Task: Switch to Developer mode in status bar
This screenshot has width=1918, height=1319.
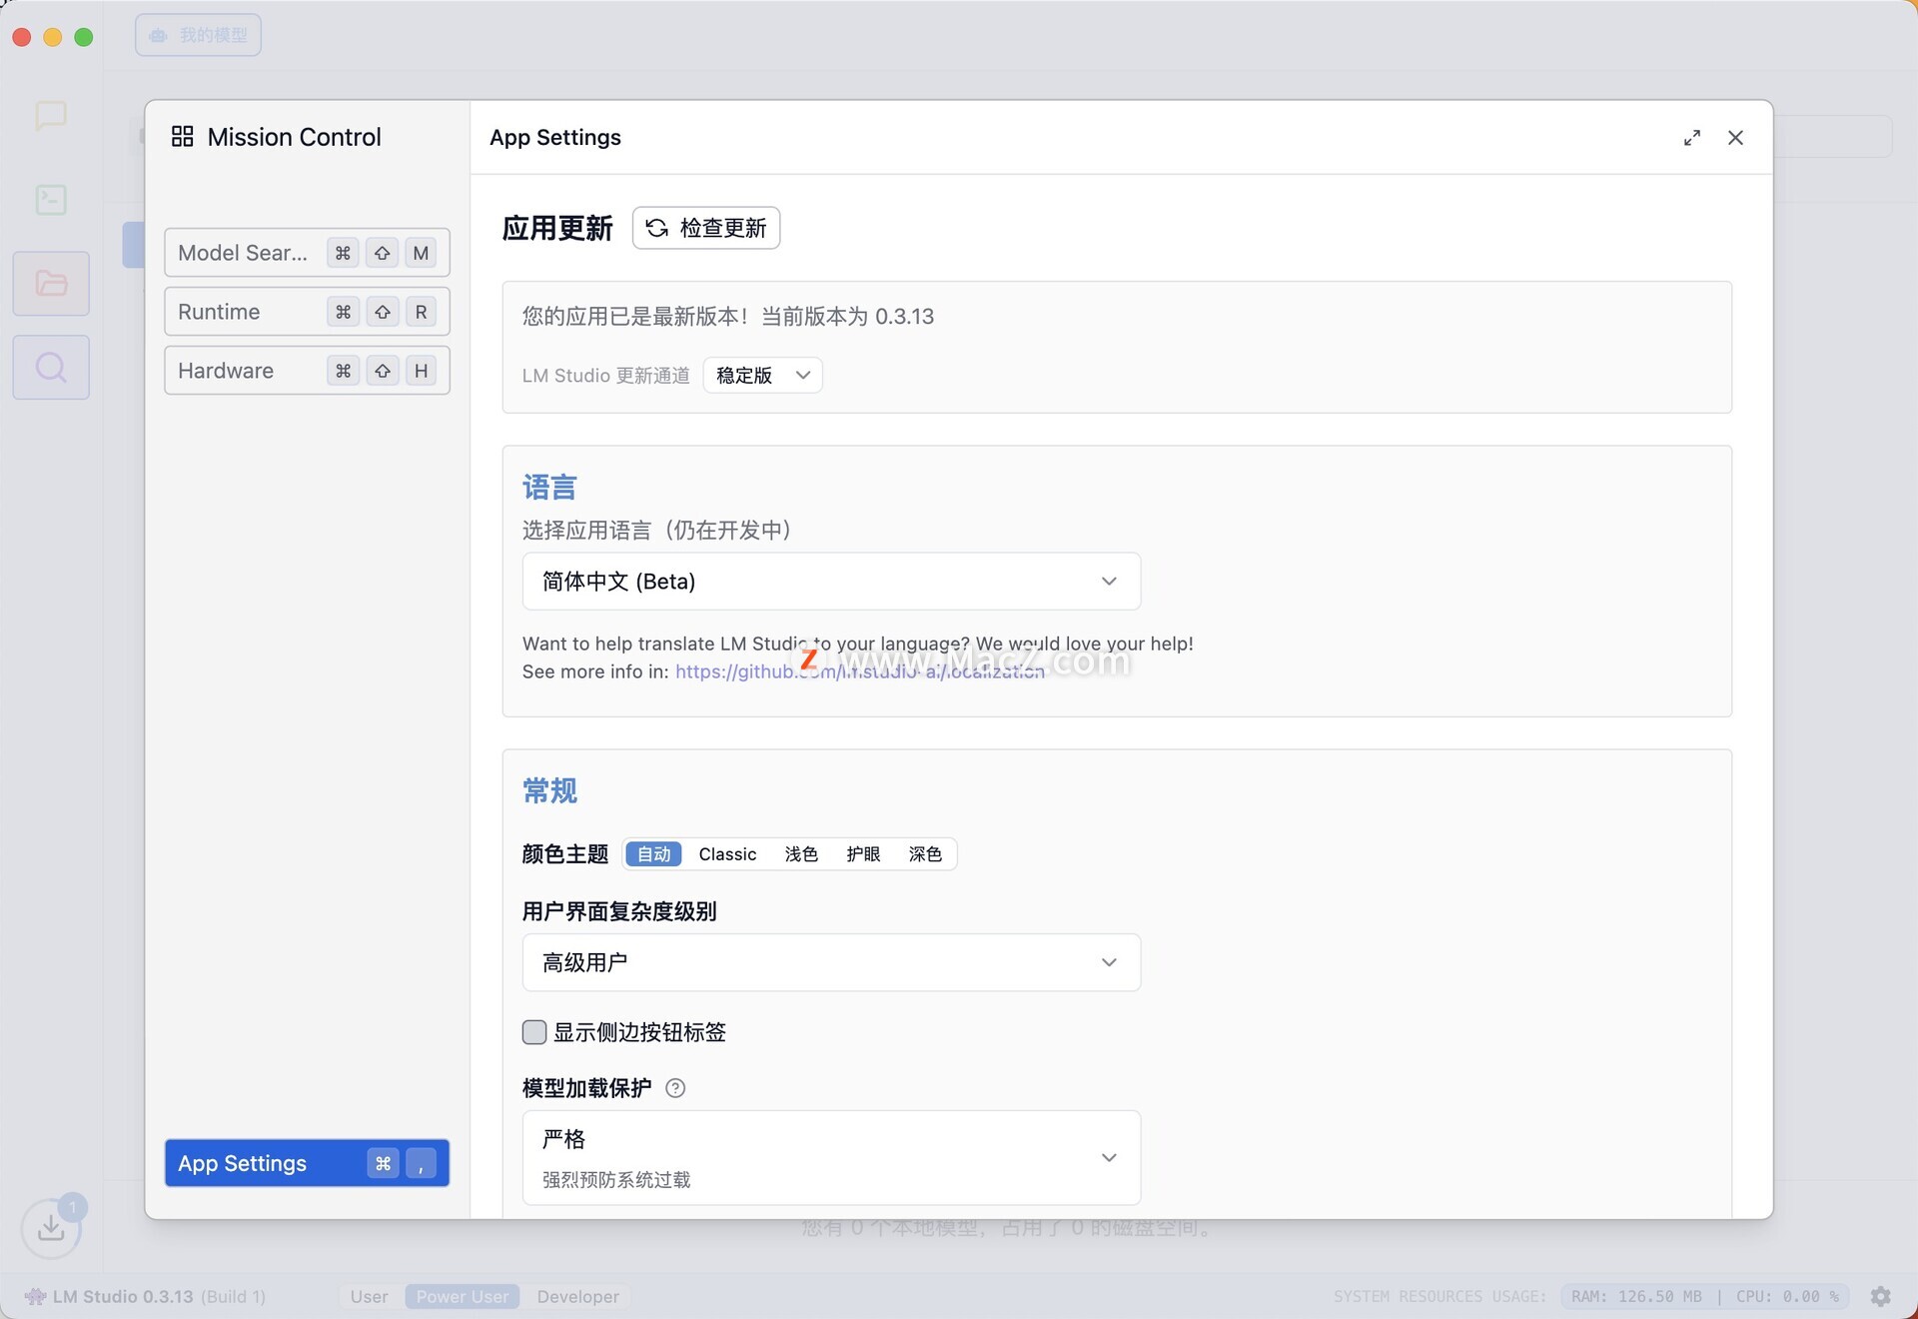Action: click(x=577, y=1296)
